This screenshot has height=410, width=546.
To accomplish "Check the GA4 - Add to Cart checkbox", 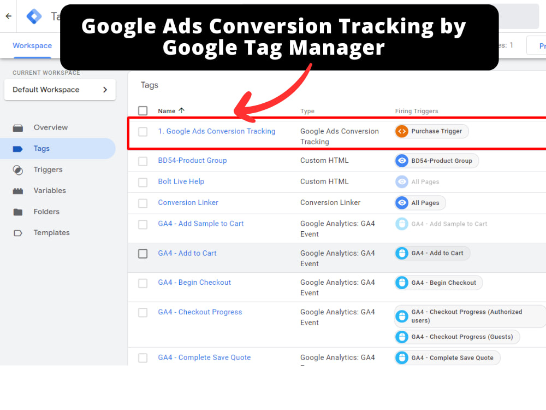I will coord(143,254).
